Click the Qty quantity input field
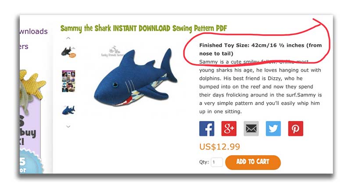Image resolution: width=351 pixels, height=196 pixels. (217, 162)
